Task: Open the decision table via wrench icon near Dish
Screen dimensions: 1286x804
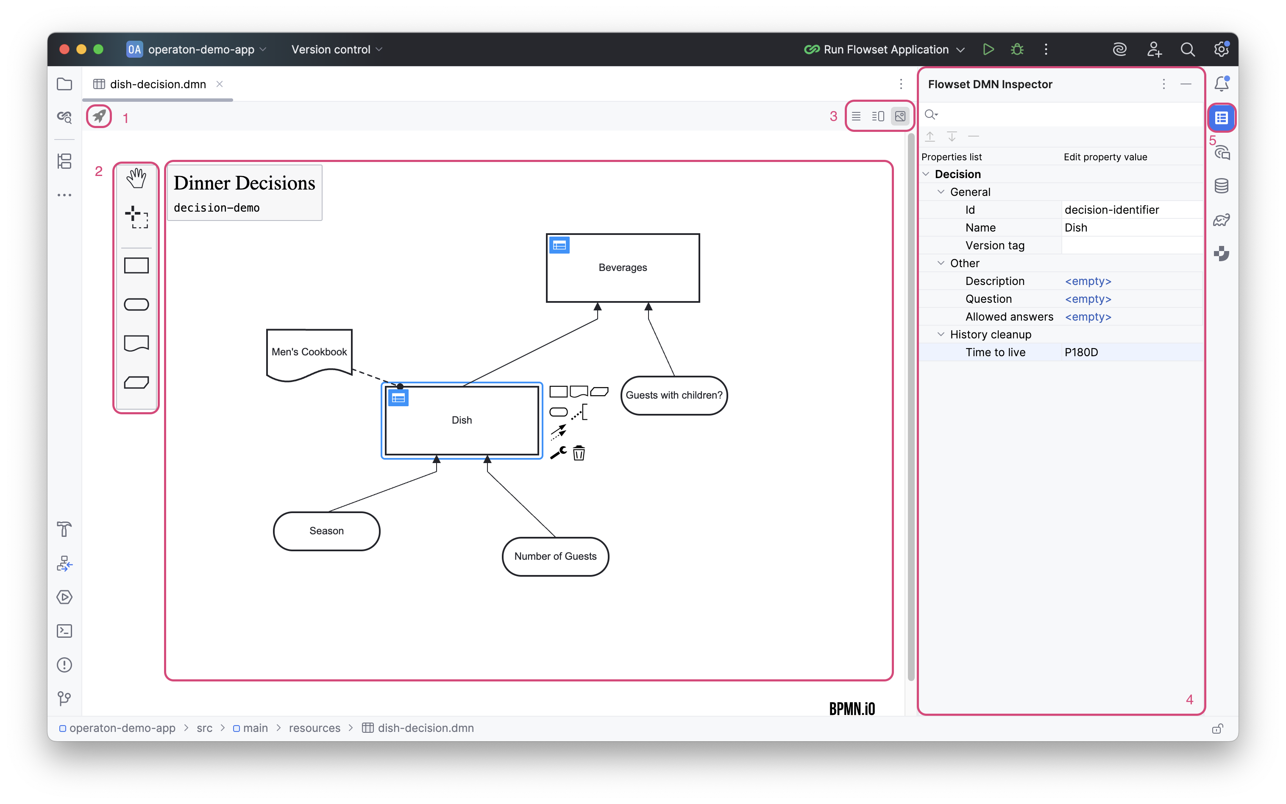Action: (558, 452)
